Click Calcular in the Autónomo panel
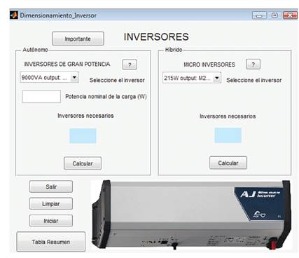Screen dimensions: 299x258 [x=83, y=163]
